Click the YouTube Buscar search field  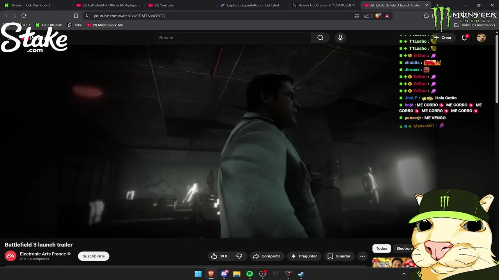point(233,38)
